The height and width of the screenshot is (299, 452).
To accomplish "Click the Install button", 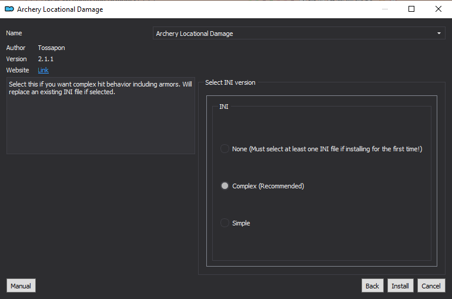I will (x=400, y=285).
